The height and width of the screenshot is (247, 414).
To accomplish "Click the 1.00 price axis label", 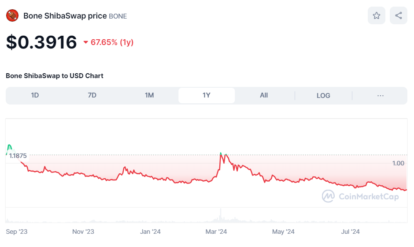I will pos(398,163).
